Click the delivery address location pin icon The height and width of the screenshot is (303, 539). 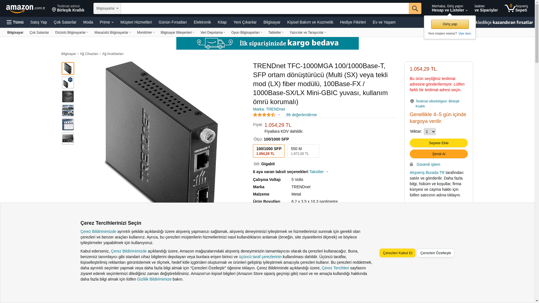click(x=54, y=10)
